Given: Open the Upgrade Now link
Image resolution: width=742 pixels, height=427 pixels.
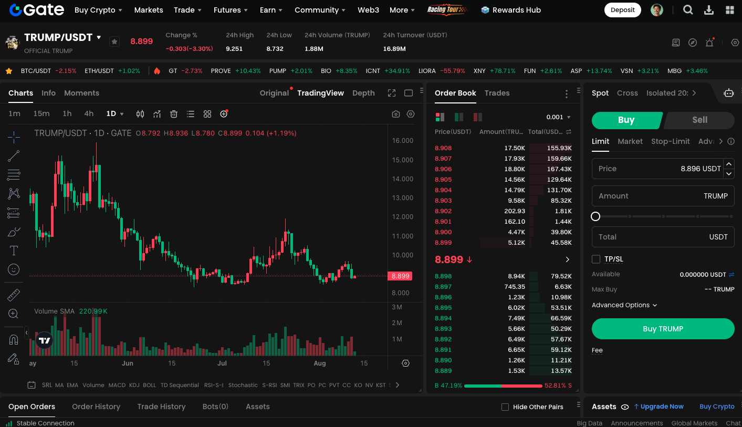Looking at the screenshot, I should tap(659, 407).
